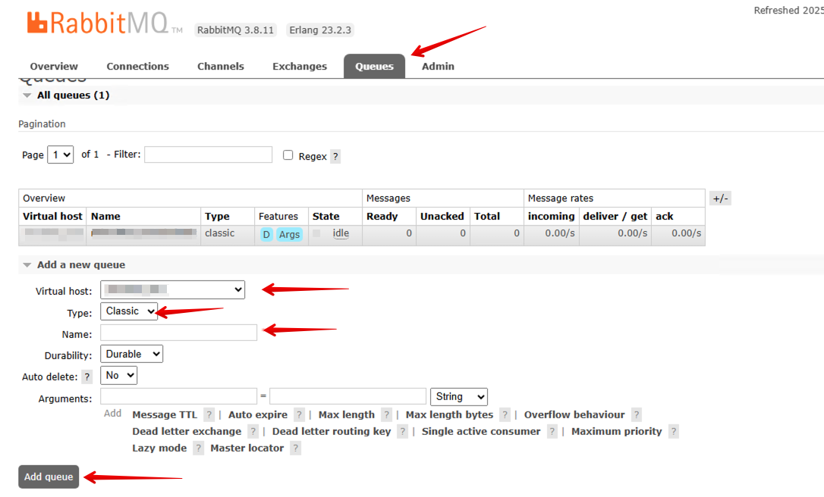The image size is (824, 497).
Task: Show help for Lazy mode
Action: click(x=198, y=449)
